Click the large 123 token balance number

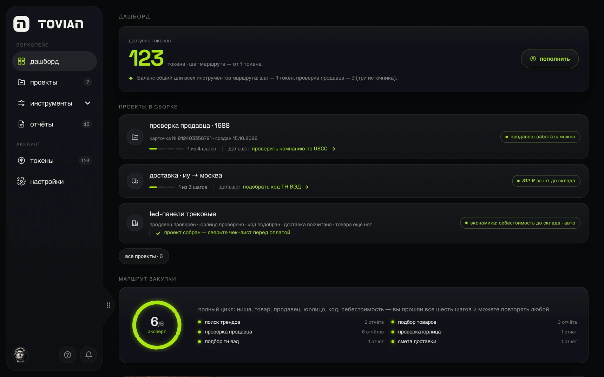click(146, 58)
